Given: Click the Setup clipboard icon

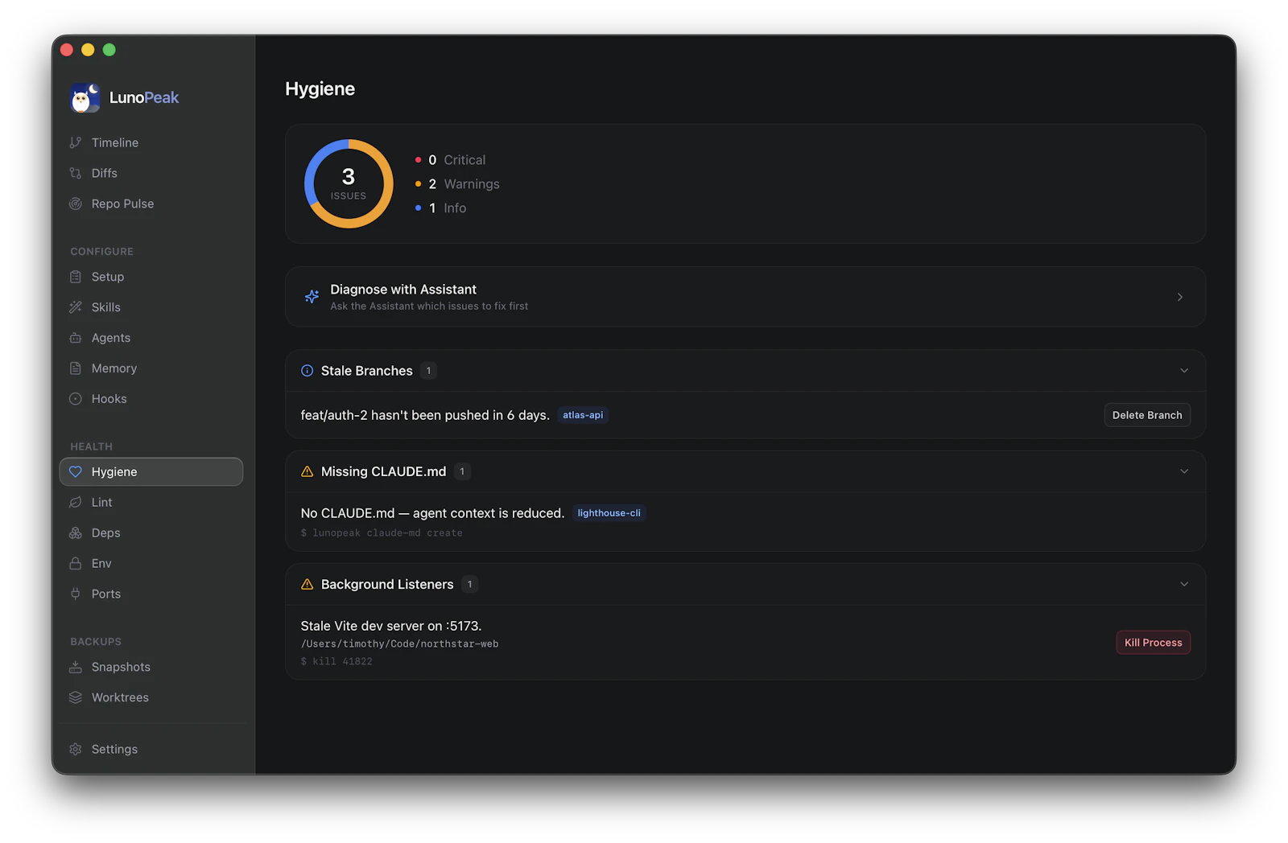Looking at the screenshot, I should click(76, 277).
